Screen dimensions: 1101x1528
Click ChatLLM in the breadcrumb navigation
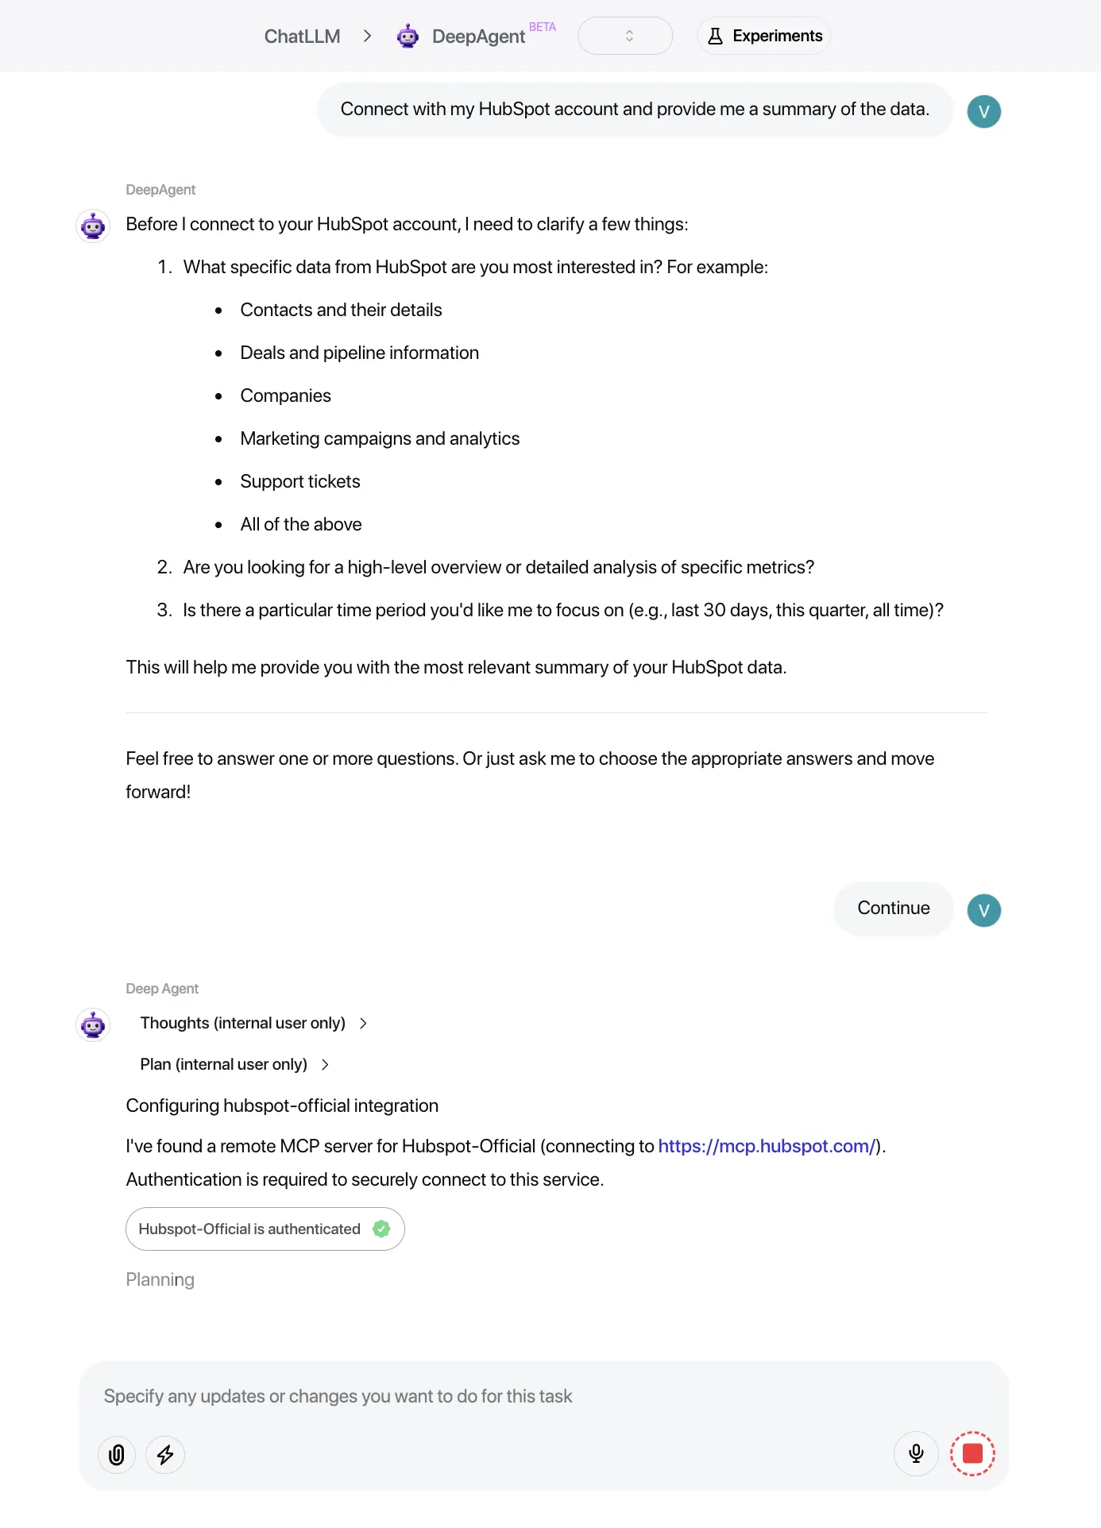point(302,36)
